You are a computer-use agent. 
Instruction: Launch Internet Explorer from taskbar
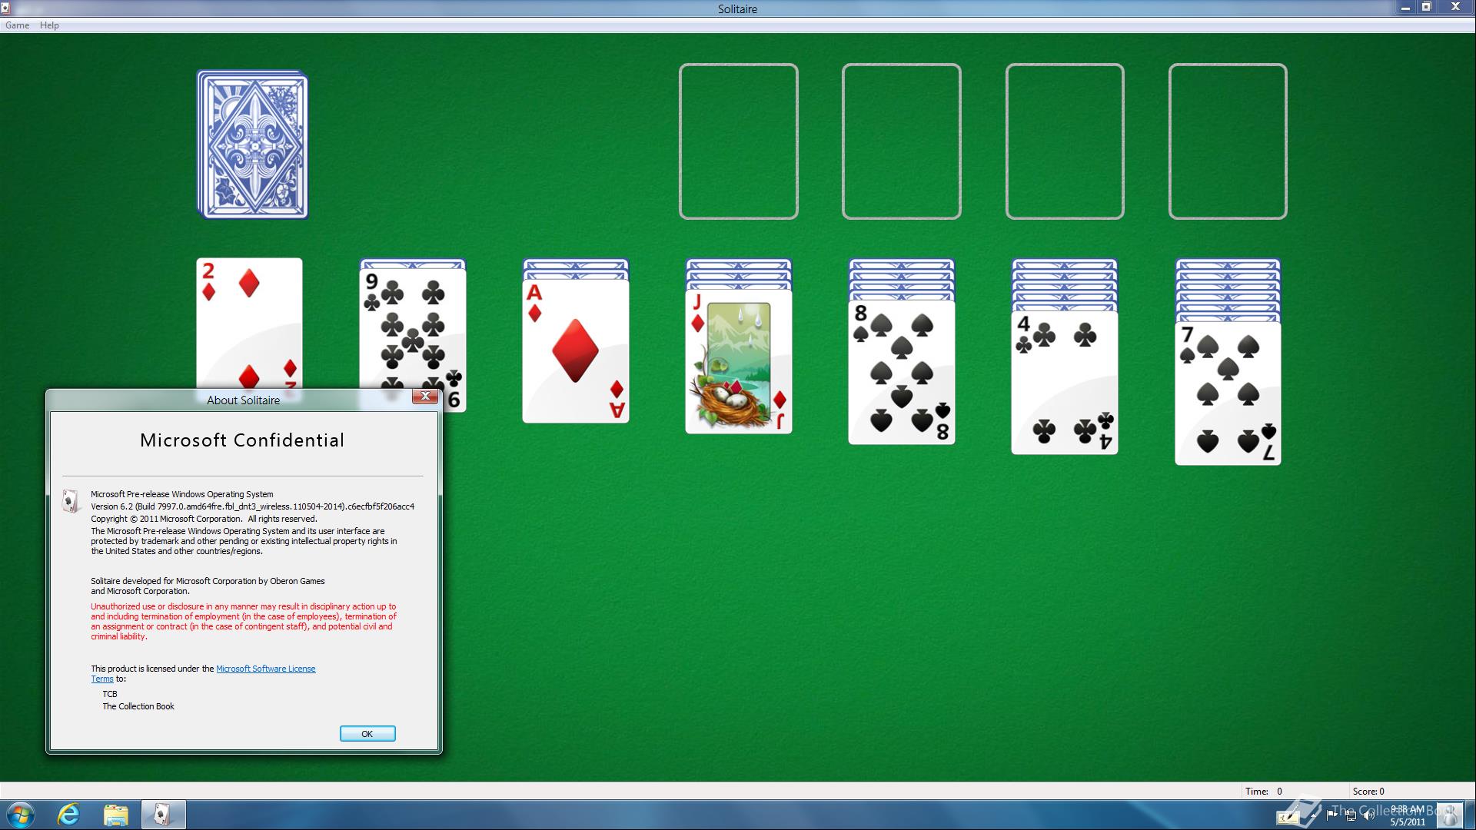tap(68, 815)
